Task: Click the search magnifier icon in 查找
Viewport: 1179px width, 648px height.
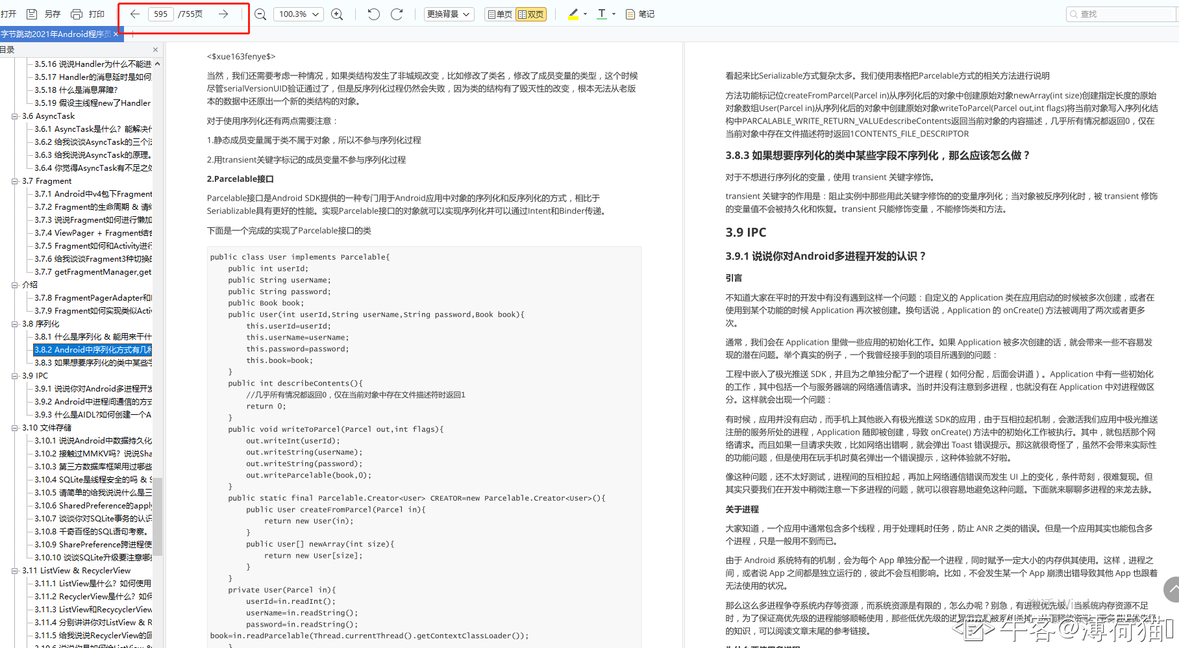Action: [x=1074, y=14]
